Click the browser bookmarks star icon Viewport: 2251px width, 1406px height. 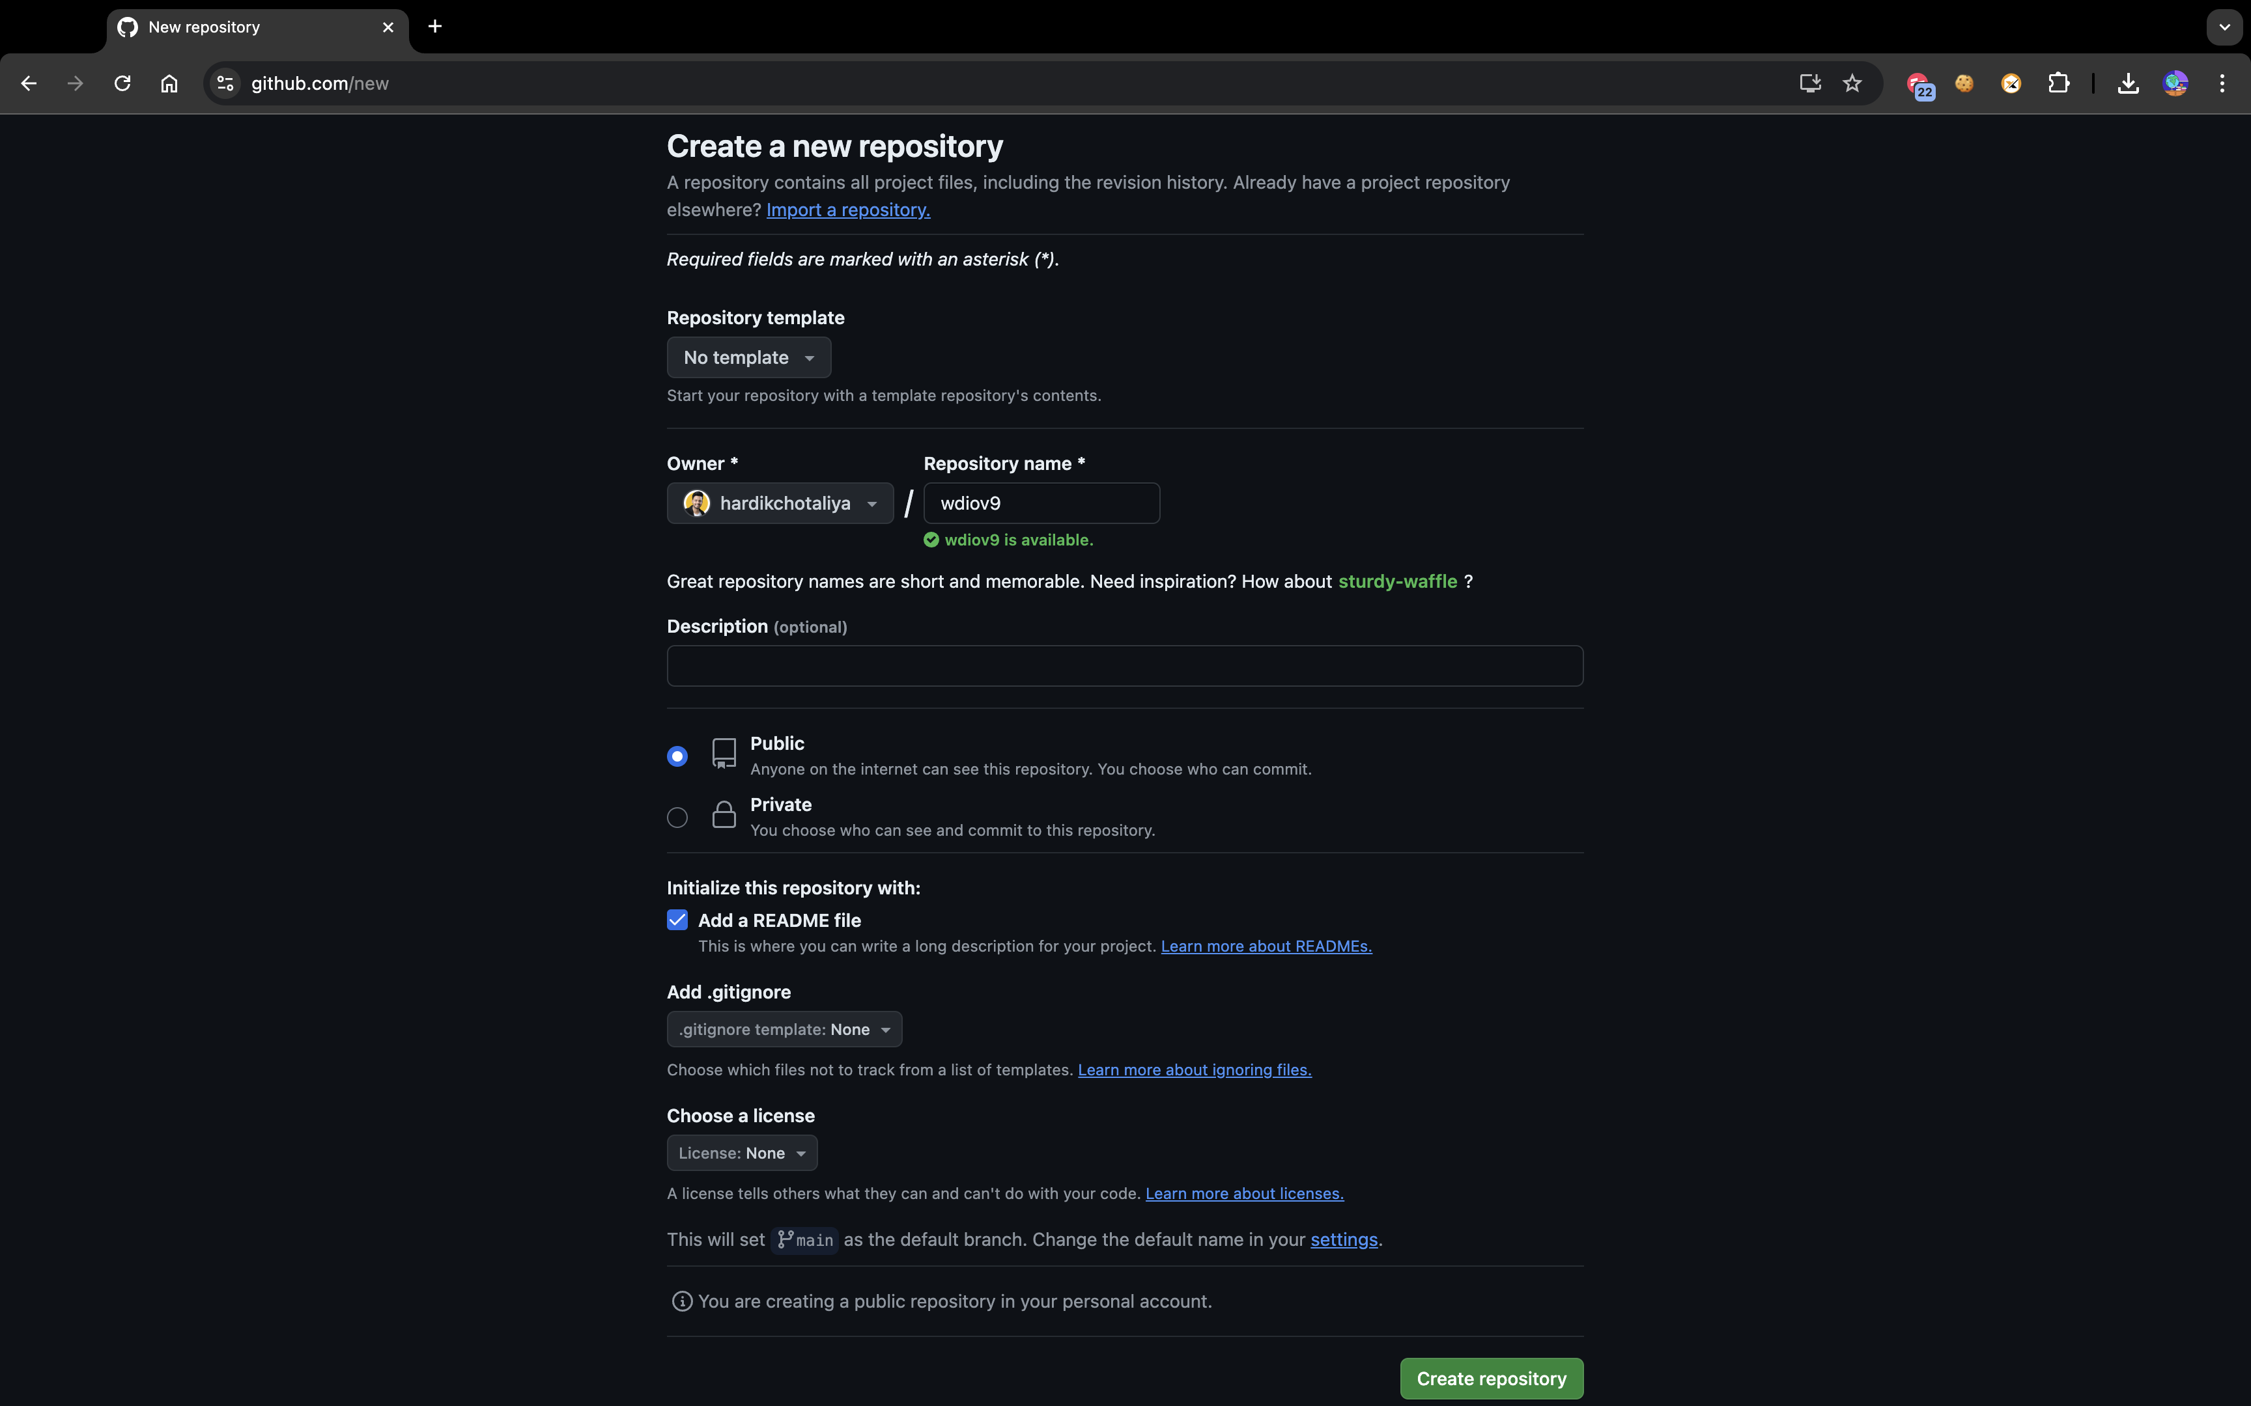pyautogui.click(x=1852, y=84)
